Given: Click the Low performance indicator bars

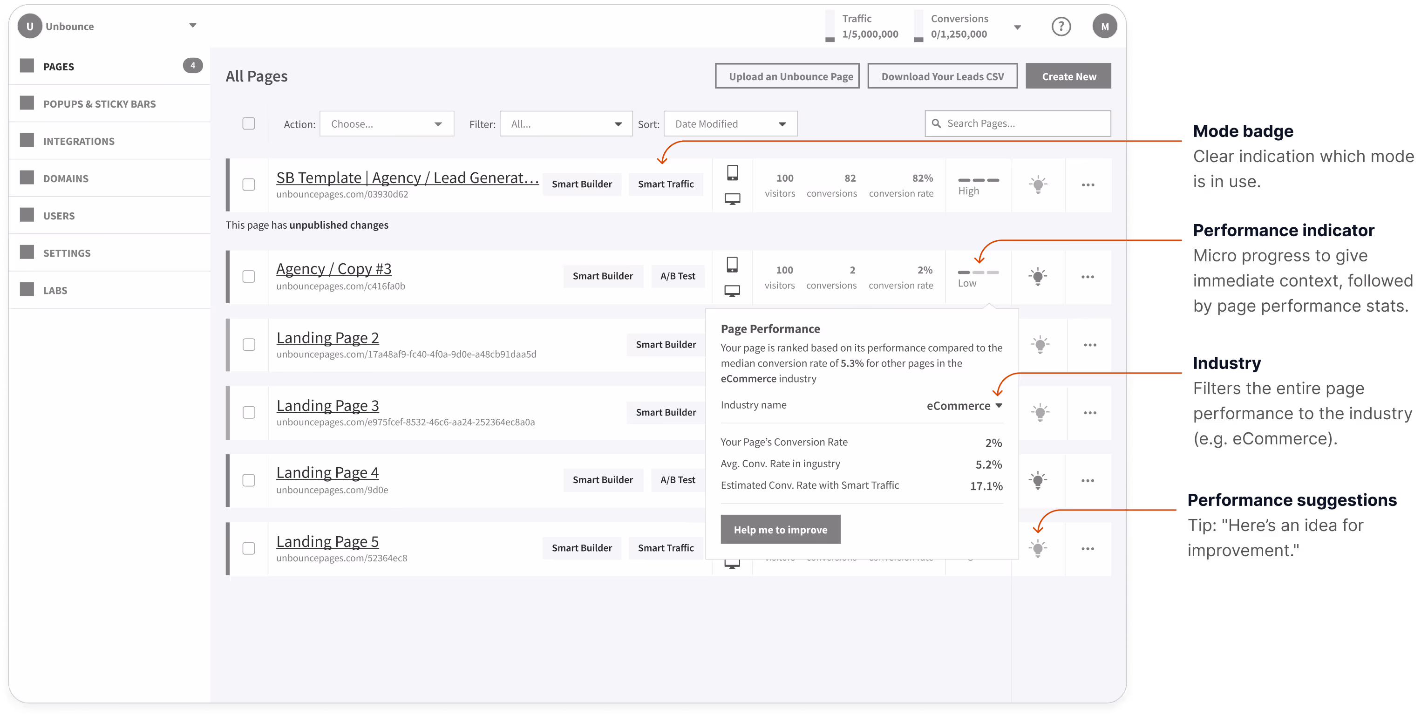Looking at the screenshot, I should pyautogui.click(x=979, y=273).
